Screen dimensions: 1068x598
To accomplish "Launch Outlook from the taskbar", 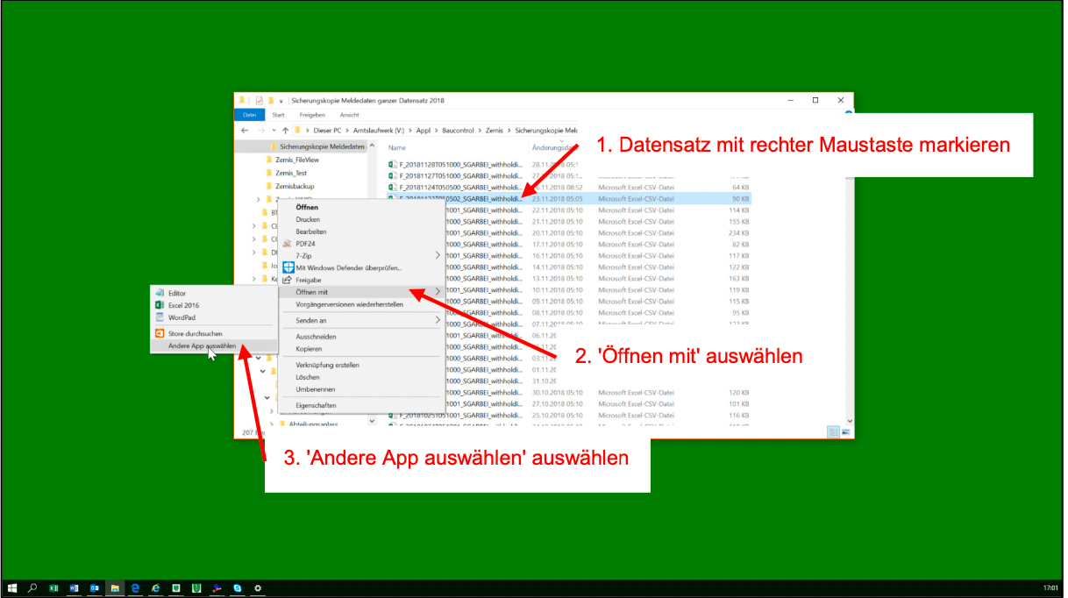I will coord(95,588).
